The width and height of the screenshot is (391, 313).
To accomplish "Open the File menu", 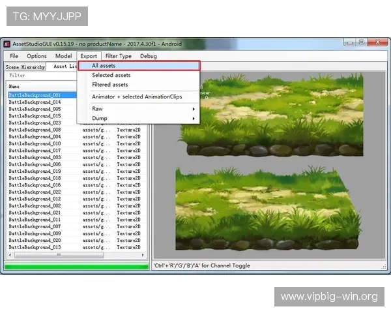I will [14, 56].
